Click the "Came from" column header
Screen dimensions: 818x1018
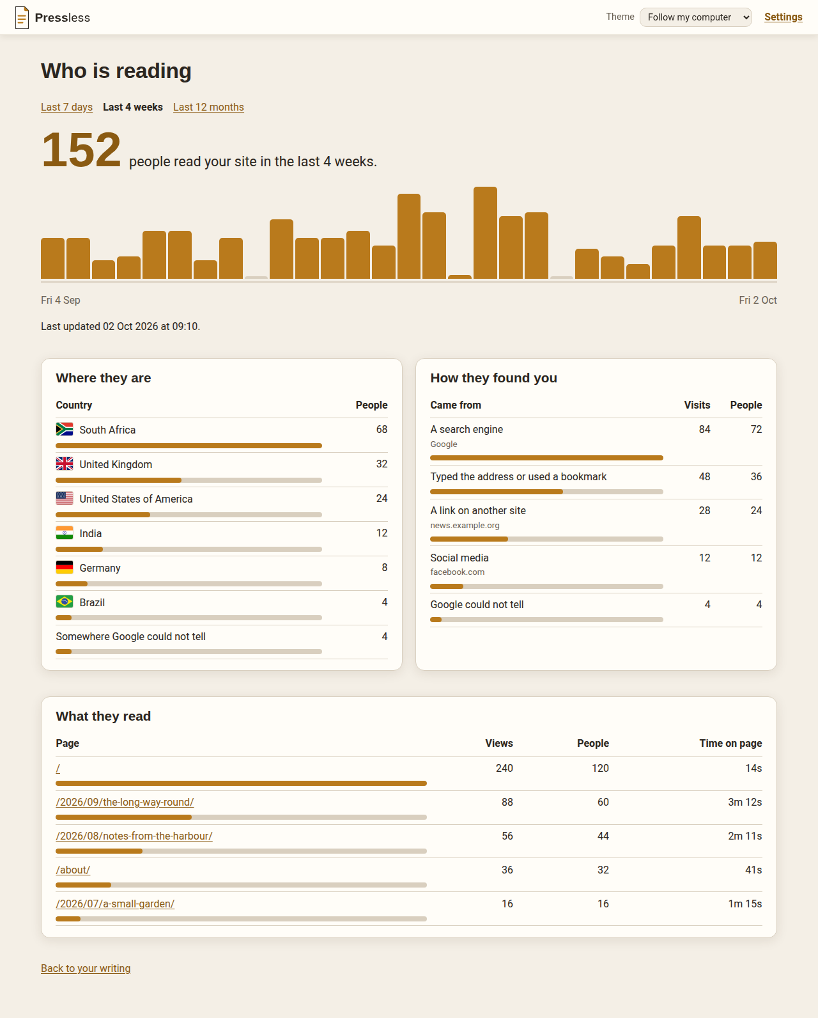coord(456,405)
